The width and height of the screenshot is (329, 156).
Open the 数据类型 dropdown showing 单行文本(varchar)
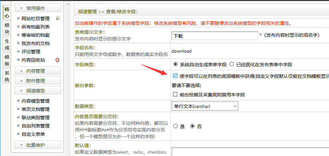pyautogui.click(x=205, y=106)
